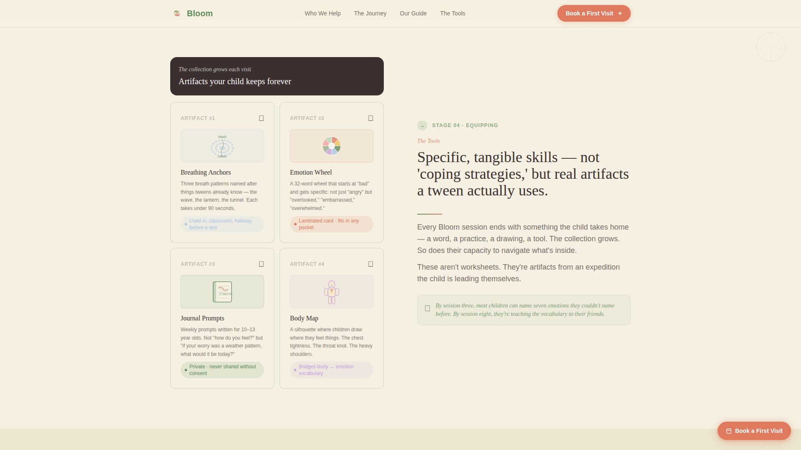This screenshot has height=450, width=801.
Task: Click 'Private · never shared without consent' tag
Action: (x=222, y=370)
